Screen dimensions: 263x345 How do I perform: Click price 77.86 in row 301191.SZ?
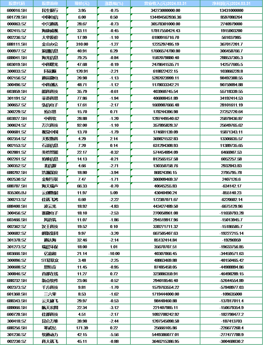tap(82, 98)
